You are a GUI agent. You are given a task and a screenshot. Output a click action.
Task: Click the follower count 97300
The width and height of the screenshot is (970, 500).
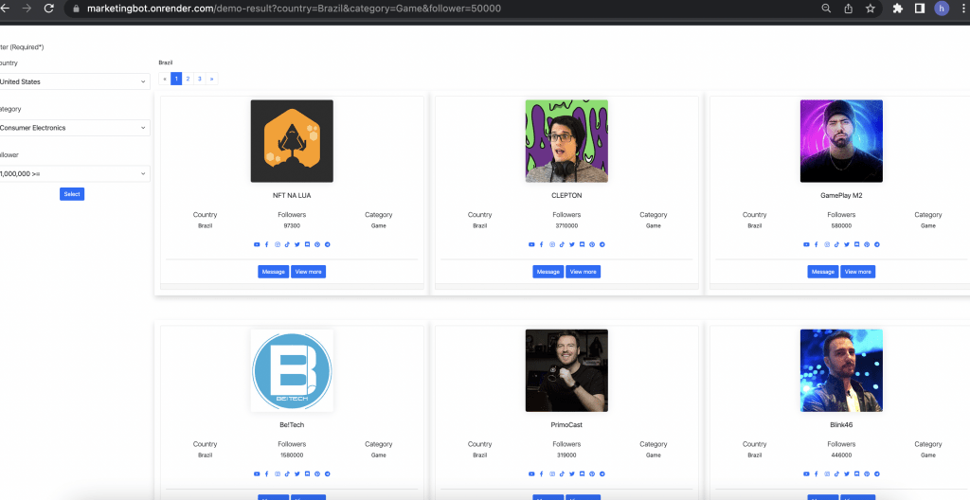(292, 226)
